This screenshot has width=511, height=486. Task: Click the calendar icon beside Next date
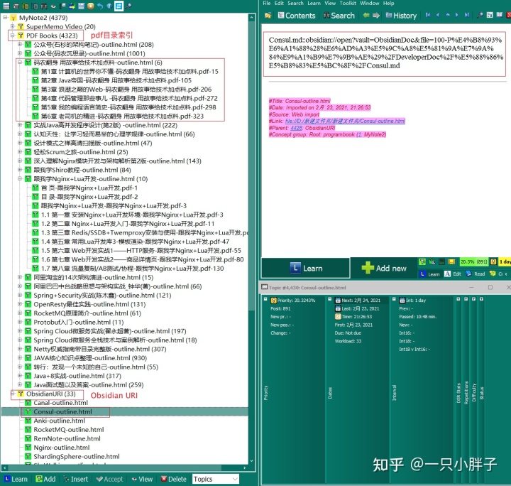[338, 301]
